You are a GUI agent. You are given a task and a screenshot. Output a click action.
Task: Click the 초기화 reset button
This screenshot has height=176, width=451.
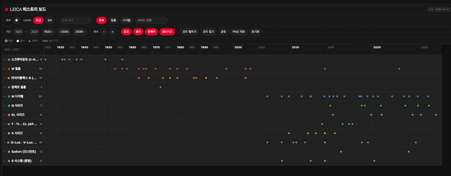click(256, 32)
